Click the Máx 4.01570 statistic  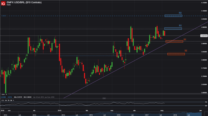click(x=18, y=97)
